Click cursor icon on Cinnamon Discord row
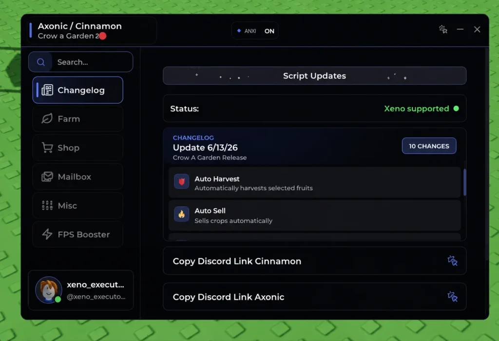 click(452, 261)
